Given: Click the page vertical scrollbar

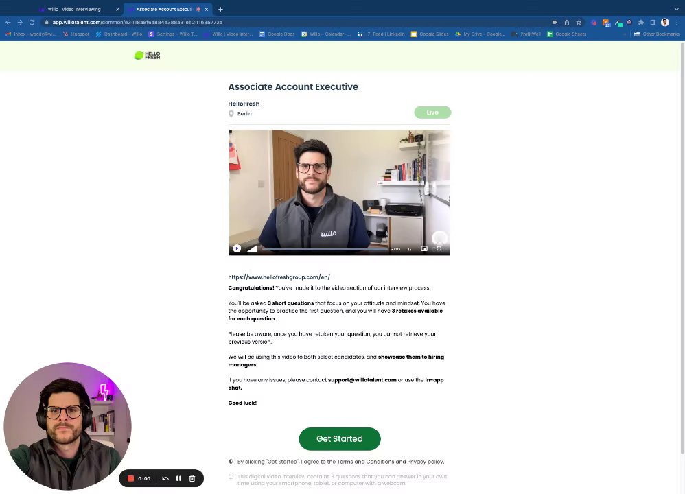Looking at the screenshot, I should [682, 248].
